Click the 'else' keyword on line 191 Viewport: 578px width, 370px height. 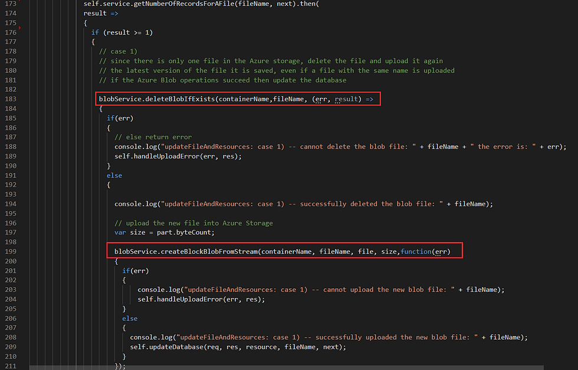point(114,176)
